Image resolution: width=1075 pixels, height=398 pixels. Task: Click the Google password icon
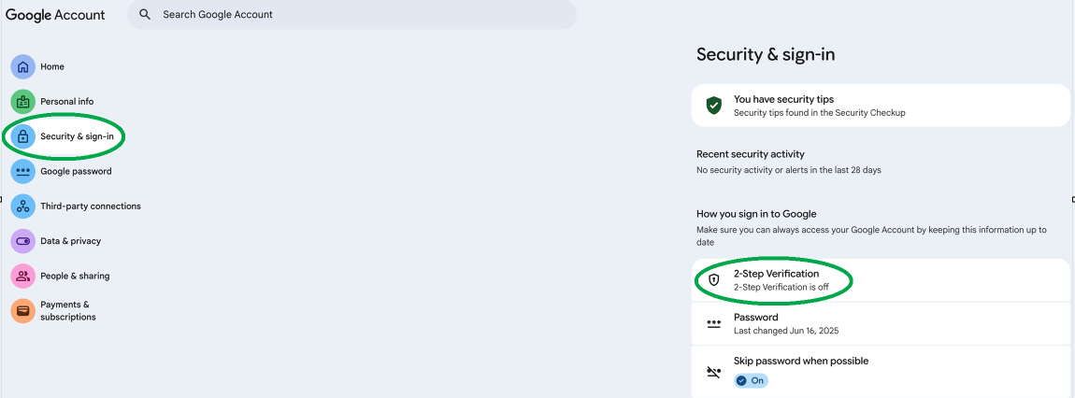23,171
